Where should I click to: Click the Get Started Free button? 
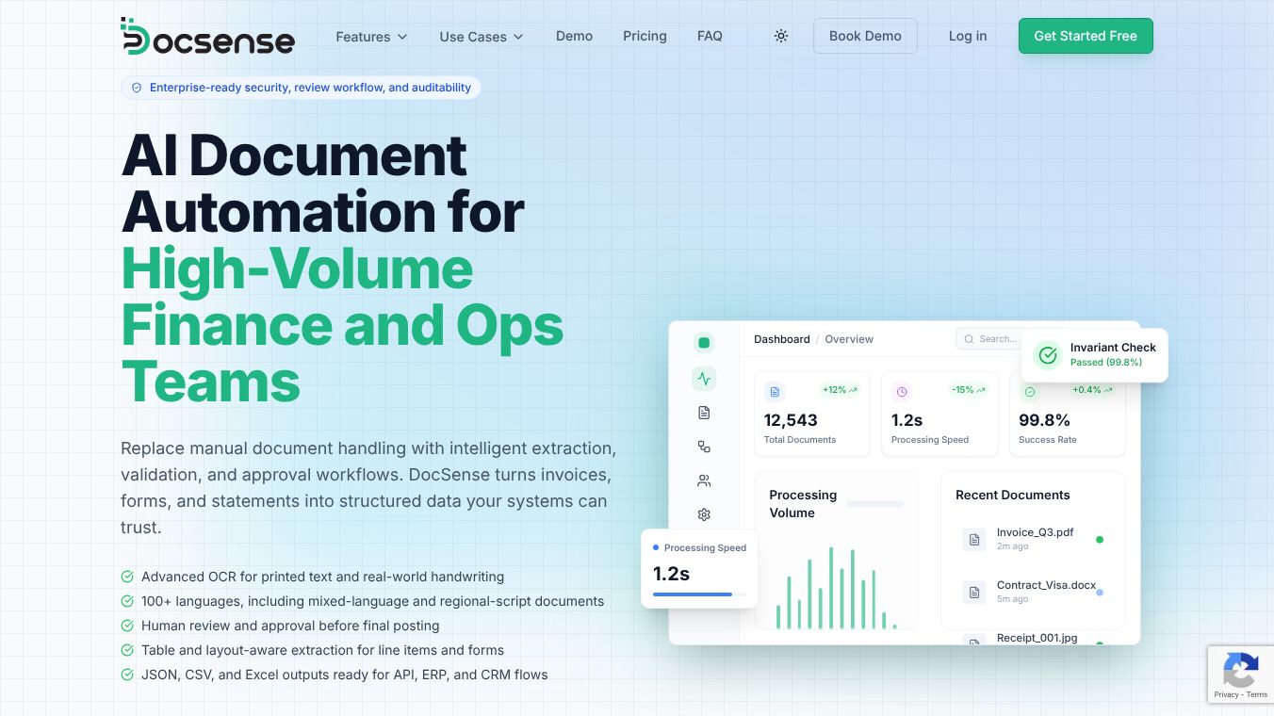point(1086,36)
